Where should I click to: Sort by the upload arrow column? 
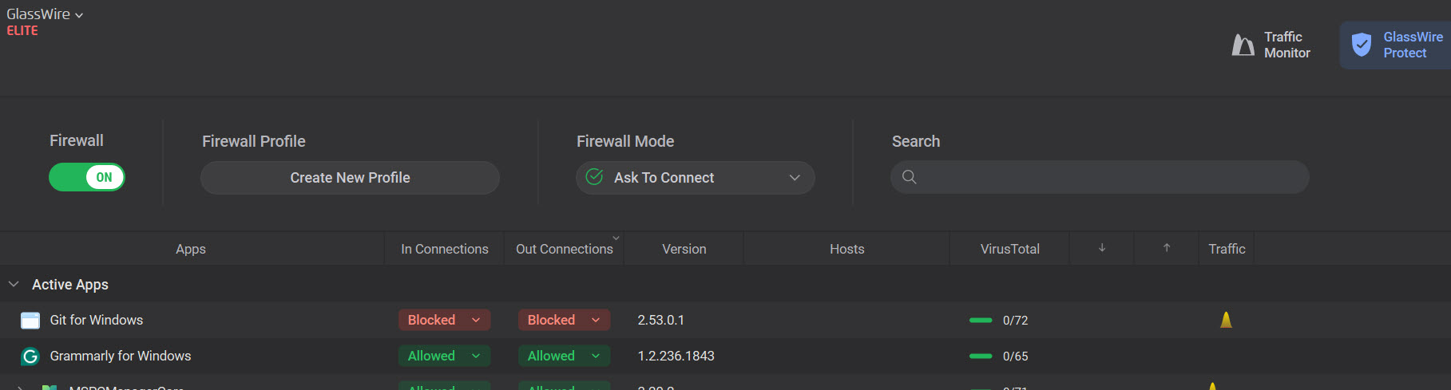(1167, 248)
